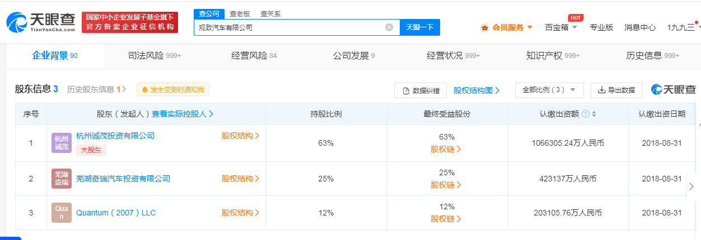Switch to the 知识产权 tab
This screenshot has height=240, width=701.
(x=553, y=55)
